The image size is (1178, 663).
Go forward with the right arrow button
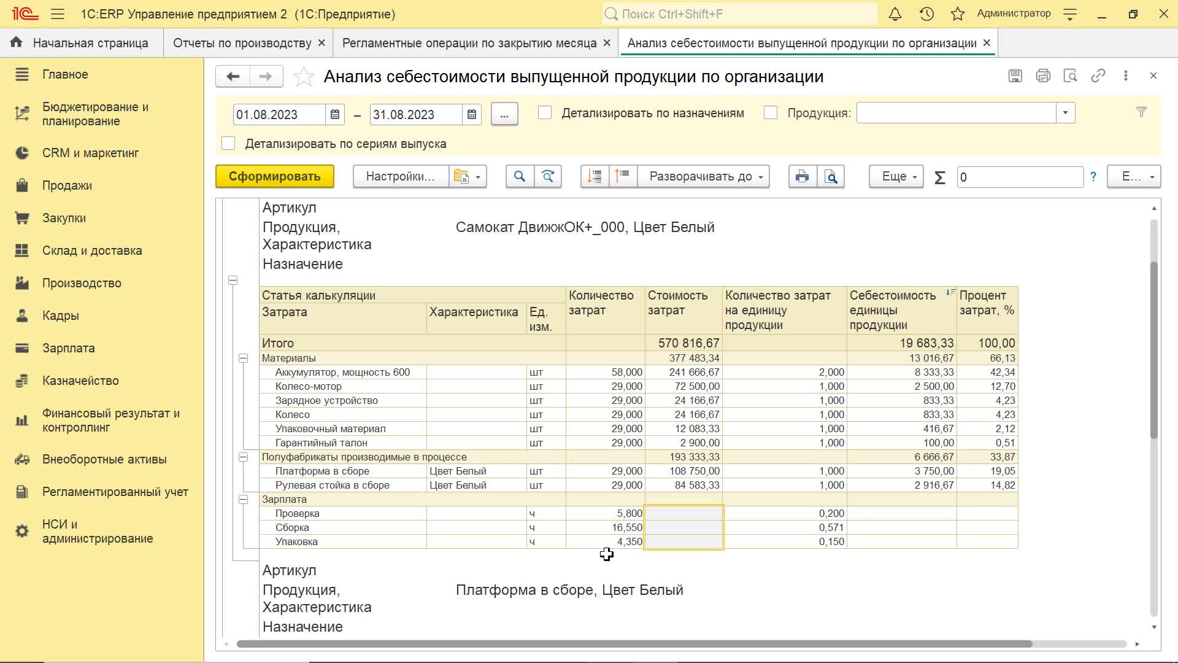pos(266,76)
